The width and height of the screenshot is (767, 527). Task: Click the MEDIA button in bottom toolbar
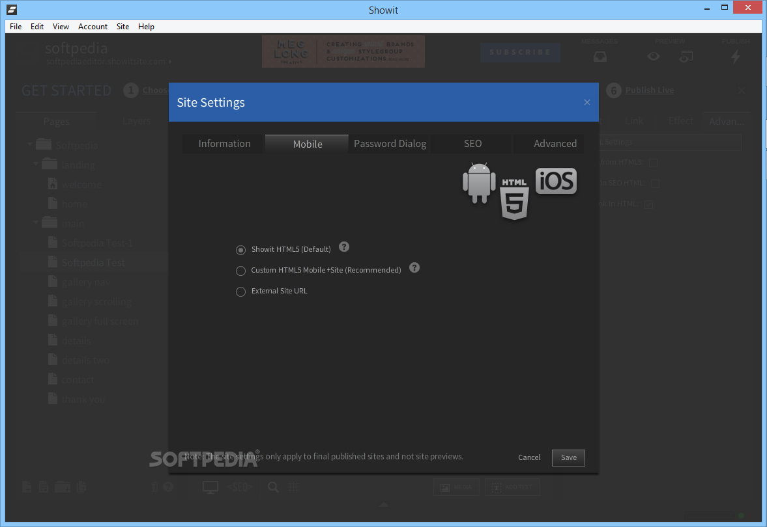456,487
